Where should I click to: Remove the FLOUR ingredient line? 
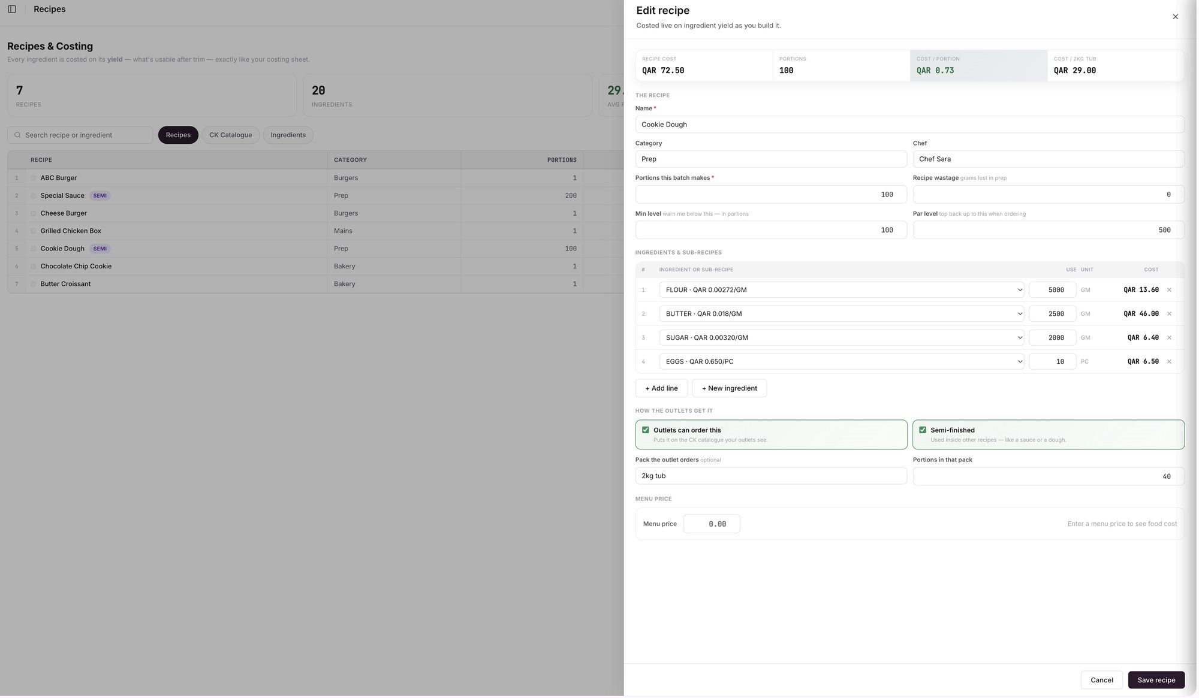[x=1169, y=290]
